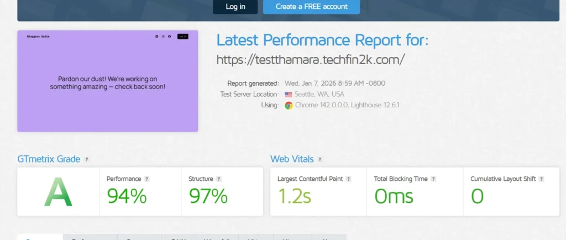Show help for Largest Contentful Paint

click(x=348, y=179)
